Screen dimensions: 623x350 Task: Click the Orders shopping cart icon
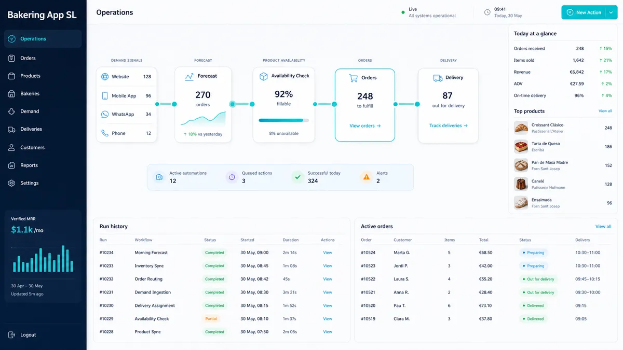354,78
